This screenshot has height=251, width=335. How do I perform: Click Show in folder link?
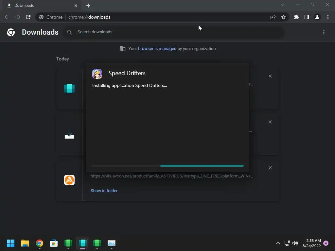(104, 191)
